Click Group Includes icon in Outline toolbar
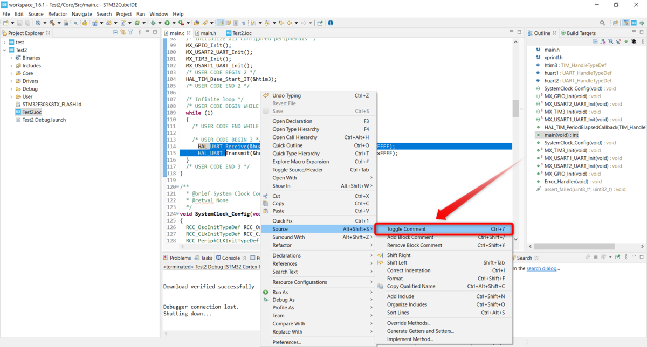This screenshot has height=347, width=647. 634,41
